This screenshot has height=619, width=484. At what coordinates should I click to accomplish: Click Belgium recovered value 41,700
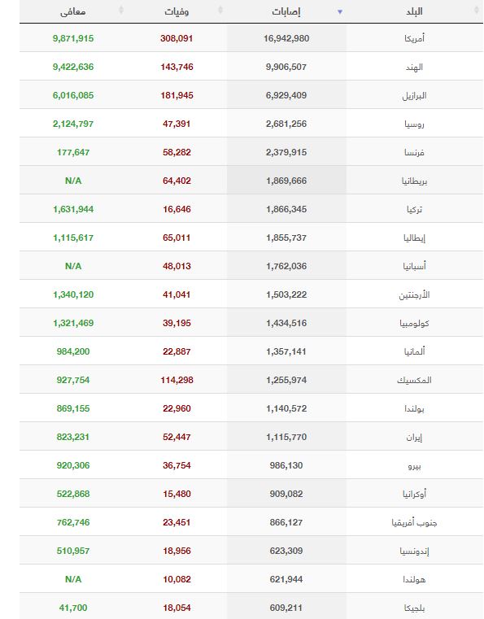tap(73, 608)
